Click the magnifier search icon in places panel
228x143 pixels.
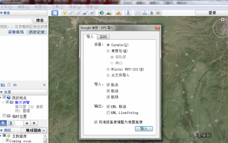tap(3, 123)
